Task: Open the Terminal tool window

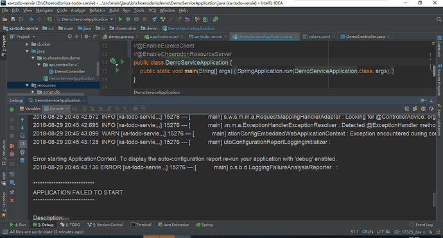Action: [x=141, y=225]
